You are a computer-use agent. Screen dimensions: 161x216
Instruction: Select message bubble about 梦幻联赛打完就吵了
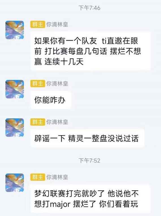coord(90,198)
